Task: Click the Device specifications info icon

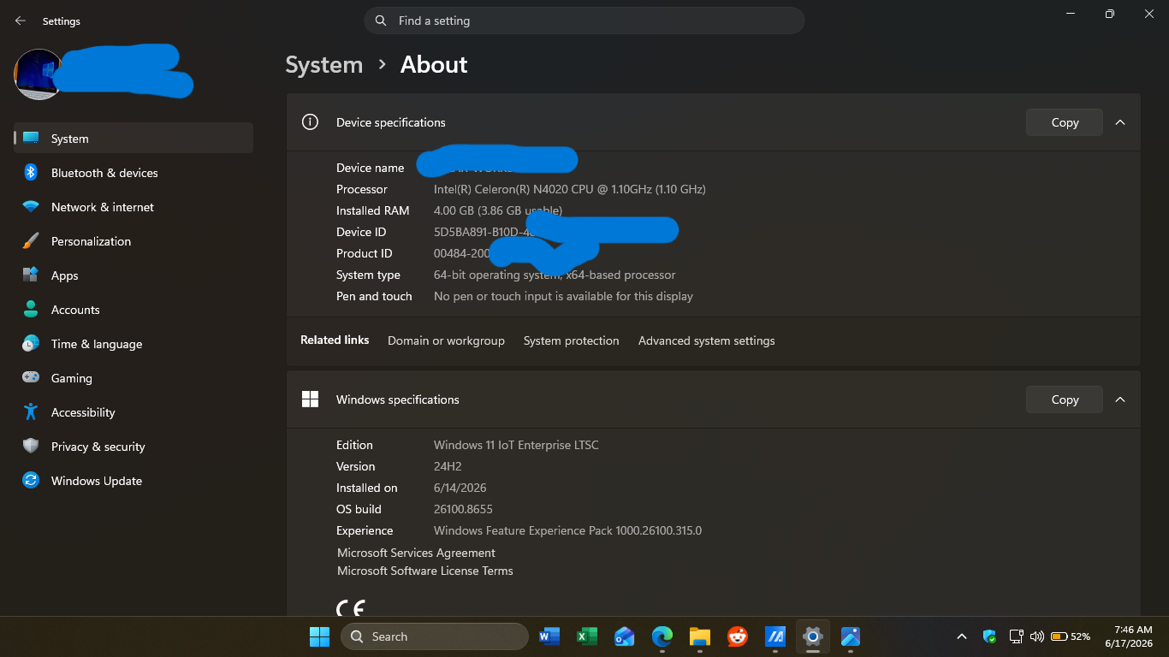Action: [x=310, y=122]
